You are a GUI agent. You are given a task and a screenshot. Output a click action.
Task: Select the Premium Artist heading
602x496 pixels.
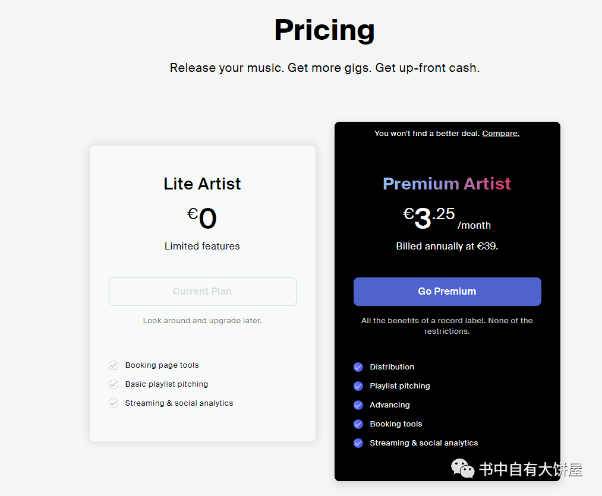pos(447,184)
